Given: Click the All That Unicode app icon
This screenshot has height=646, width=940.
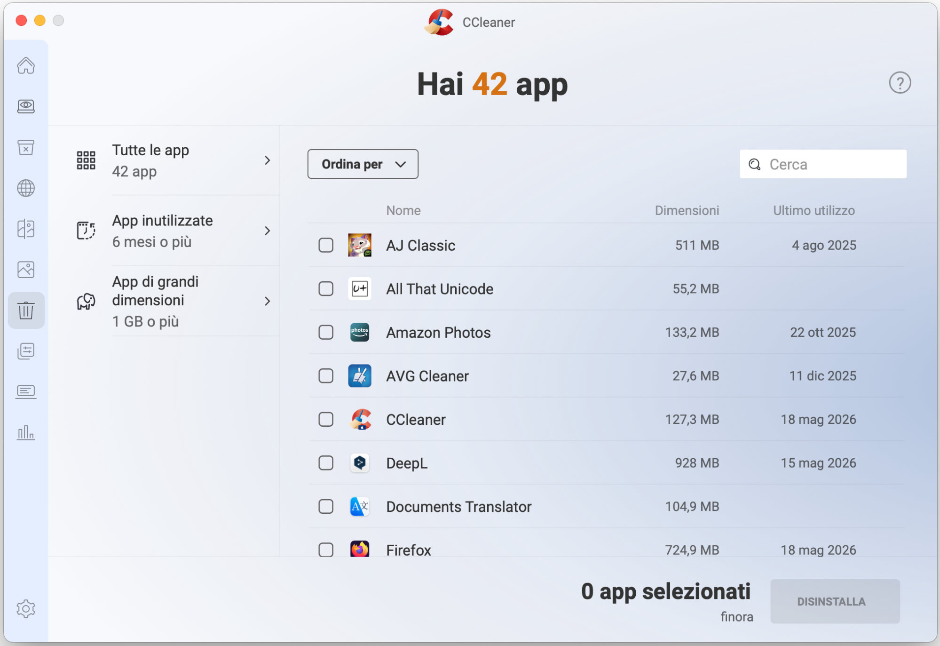Looking at the screenshot, I should 360,288.
